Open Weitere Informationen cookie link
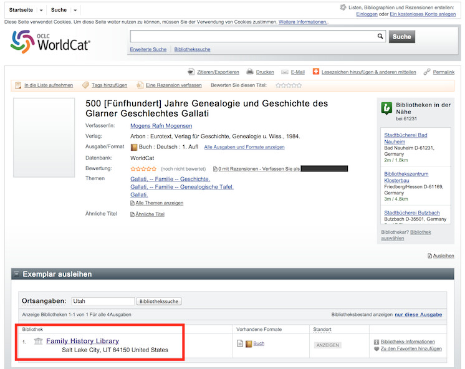Screen dimensions: 465x369 [x=303, y=22]
